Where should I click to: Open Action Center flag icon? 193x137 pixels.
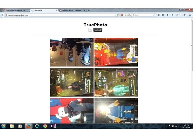[170, 126]
